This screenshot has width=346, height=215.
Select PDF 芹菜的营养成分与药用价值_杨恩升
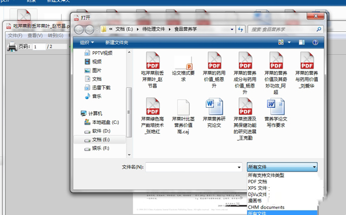(245, 73)
